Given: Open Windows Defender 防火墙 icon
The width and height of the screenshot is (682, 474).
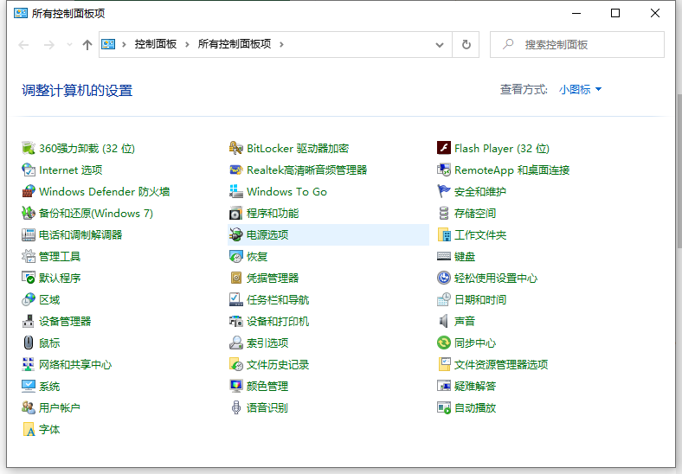Looking at the screenshot, I should coord(29,192).
